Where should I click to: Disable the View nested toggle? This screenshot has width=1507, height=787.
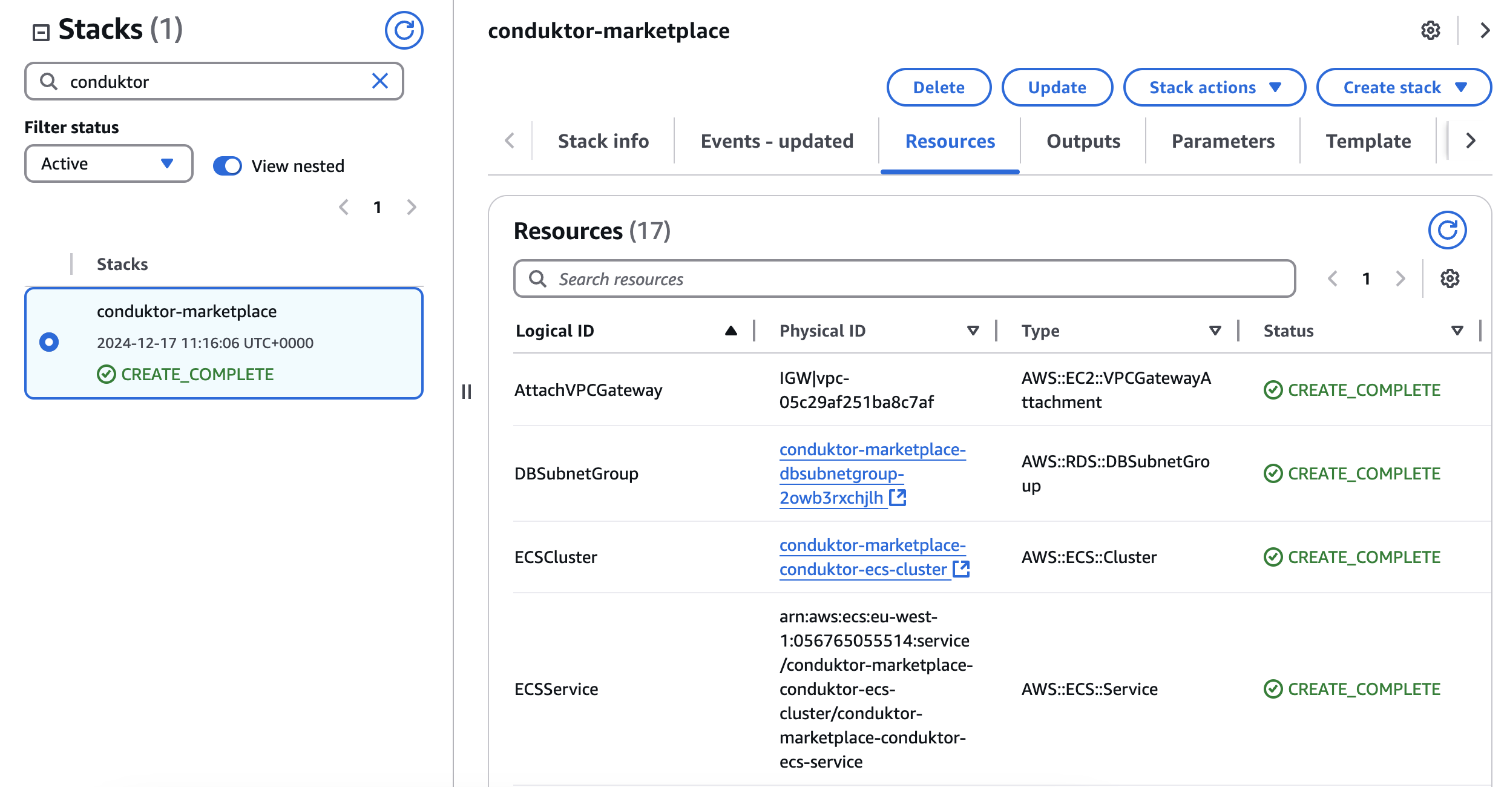pyautogui.click(x=227, y=165)
